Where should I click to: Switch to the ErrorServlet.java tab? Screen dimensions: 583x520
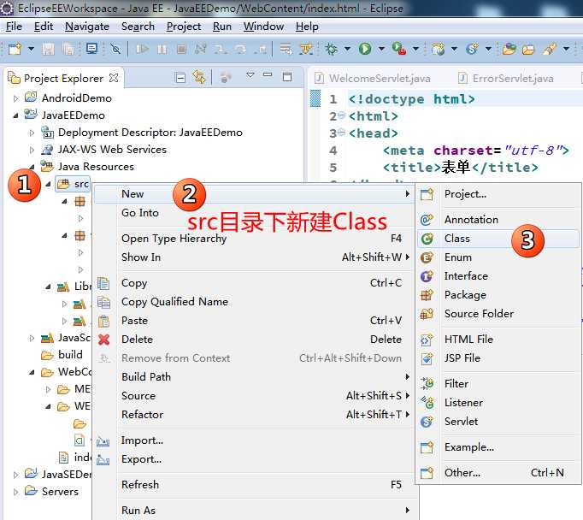[506, 78]
